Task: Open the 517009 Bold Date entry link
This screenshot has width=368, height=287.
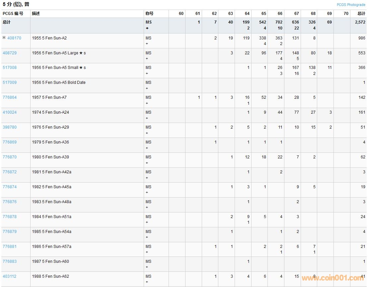Action: (10, 83)
